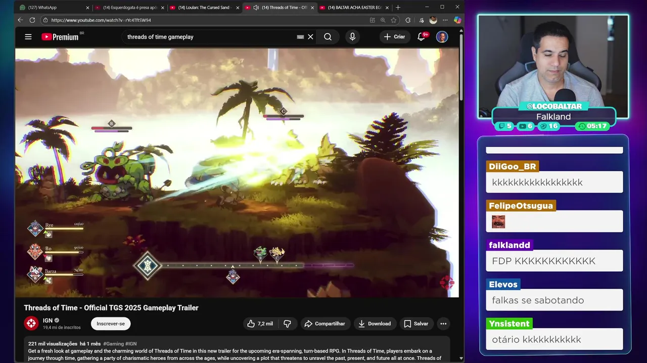Click the Elevos chat username
647x363 pixels.
[x=503, y=284]
